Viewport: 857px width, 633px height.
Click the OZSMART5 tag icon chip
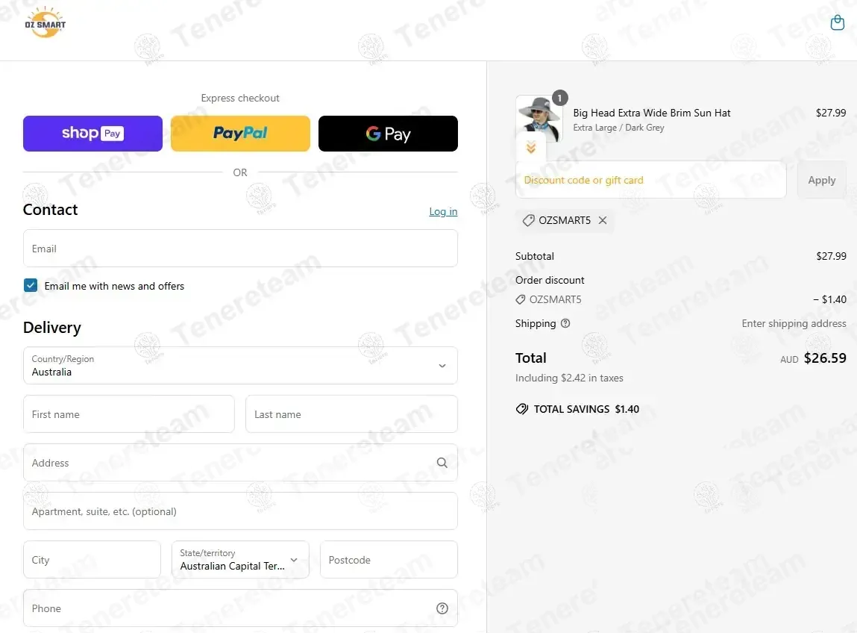[565, 220]
